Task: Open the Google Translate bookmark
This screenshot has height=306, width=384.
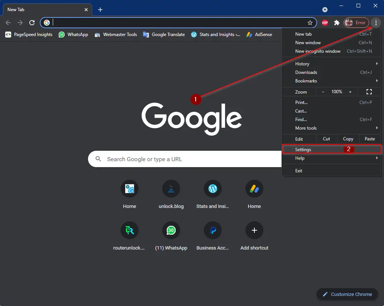Action: [164, 35]
